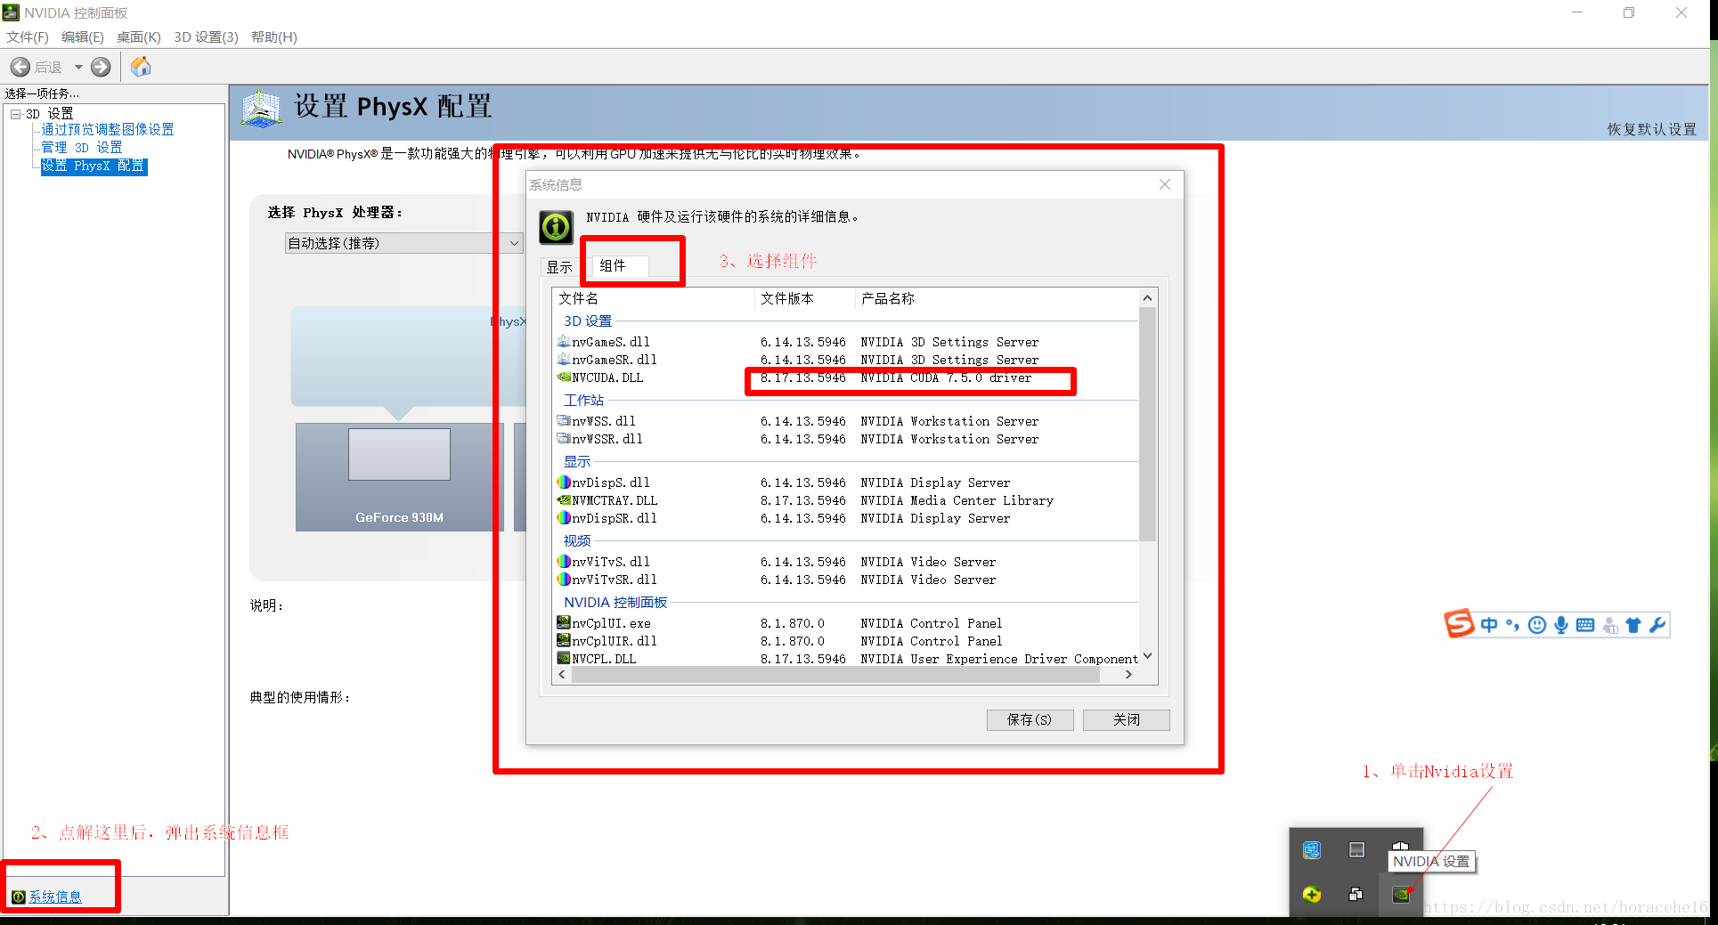Select the nvViTvSR.dll row
Screen dimensions: 1718x925
846,580
